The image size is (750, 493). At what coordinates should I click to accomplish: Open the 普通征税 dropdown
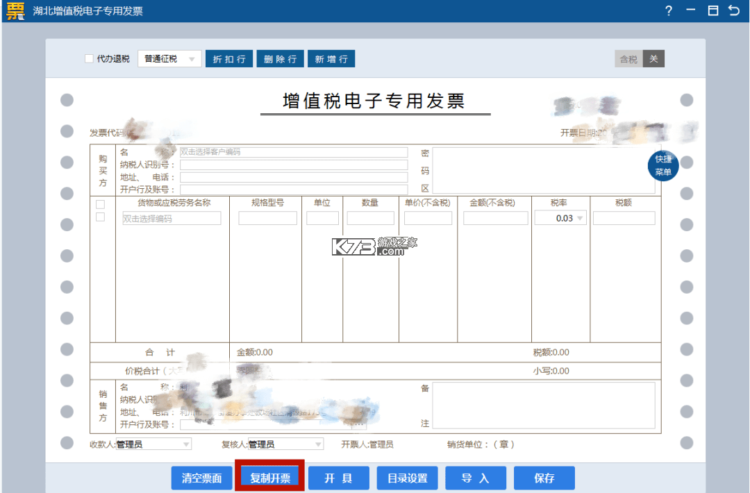pos(169,59)
